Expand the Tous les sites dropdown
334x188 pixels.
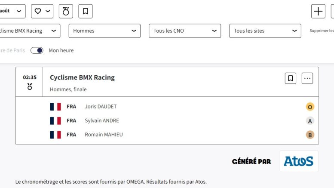click(x=265, y=31)
